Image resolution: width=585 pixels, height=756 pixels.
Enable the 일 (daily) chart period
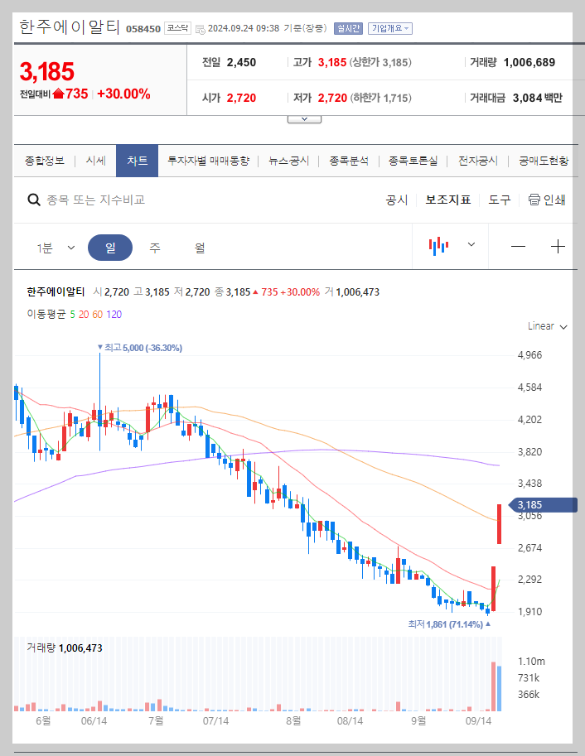pos(111,248)
